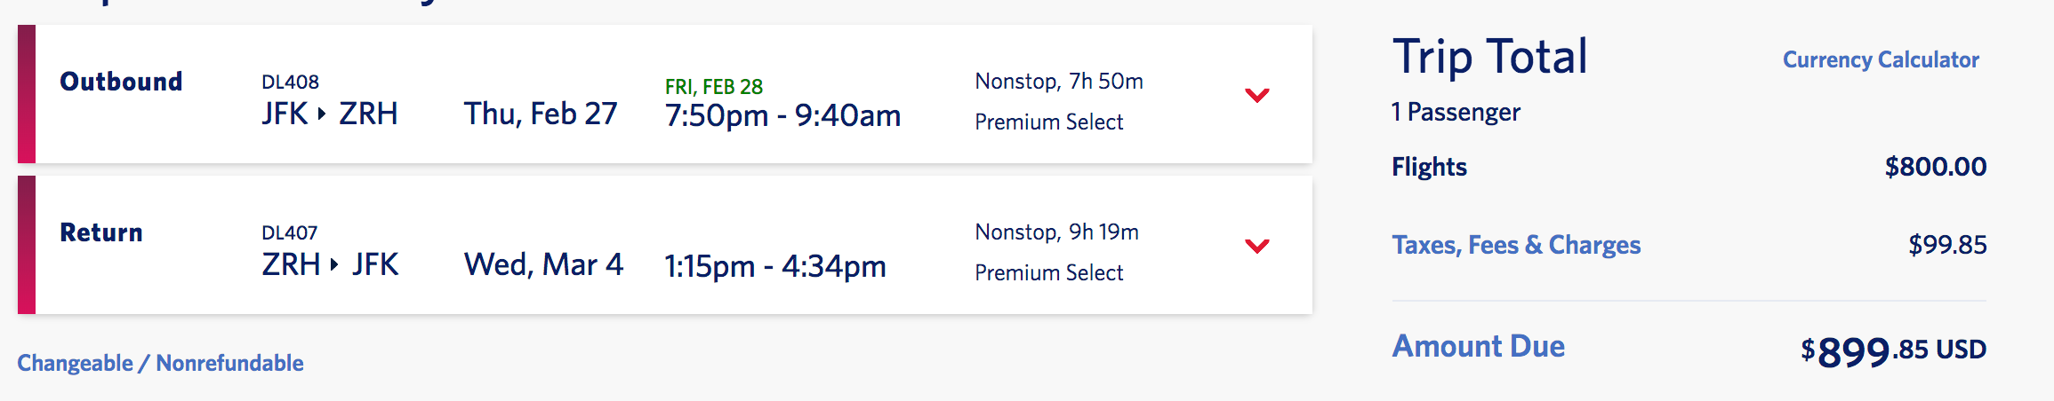Click the 7:50pm - 9:40am outbound times
Screen dimensions: 2054x401
click(x=782, y=115)
